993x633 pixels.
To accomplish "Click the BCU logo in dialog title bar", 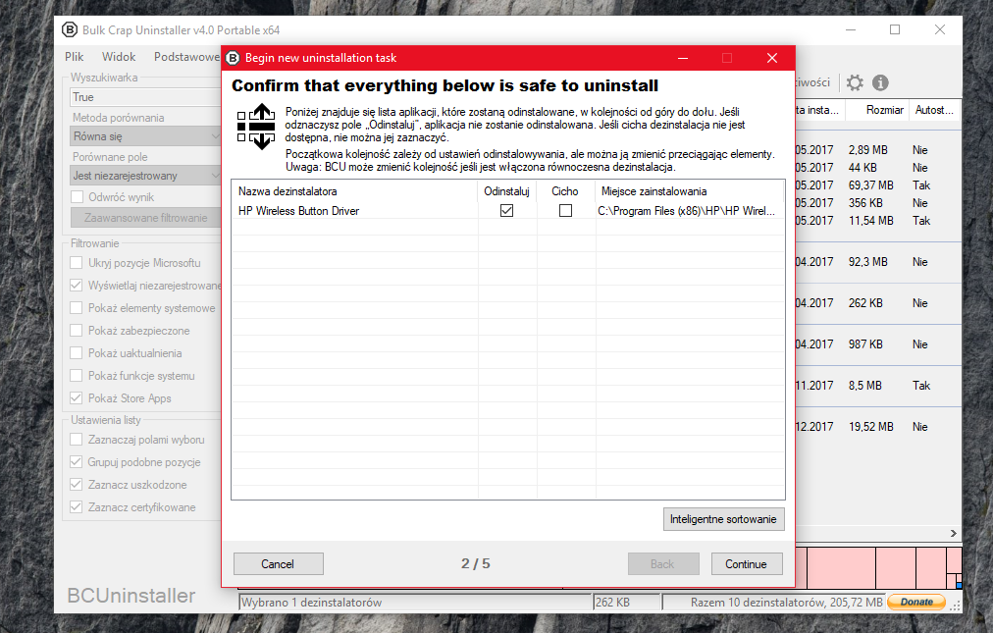I will [234, 58].
